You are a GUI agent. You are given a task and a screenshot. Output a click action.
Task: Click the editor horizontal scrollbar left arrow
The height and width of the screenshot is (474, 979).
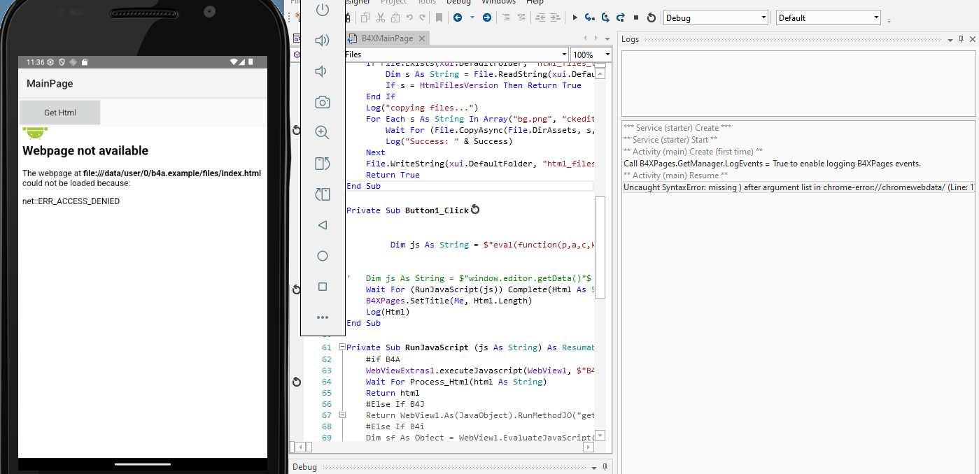[300, 447]
